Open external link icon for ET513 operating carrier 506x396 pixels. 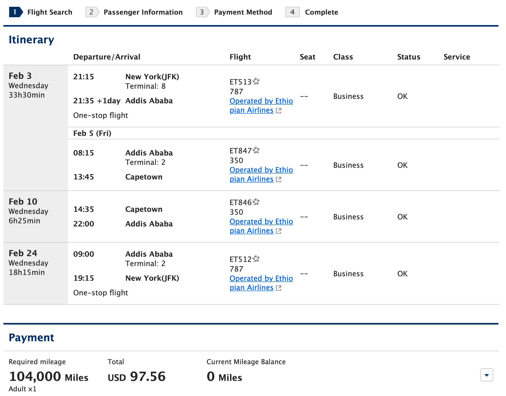click(x=279, y=111)
